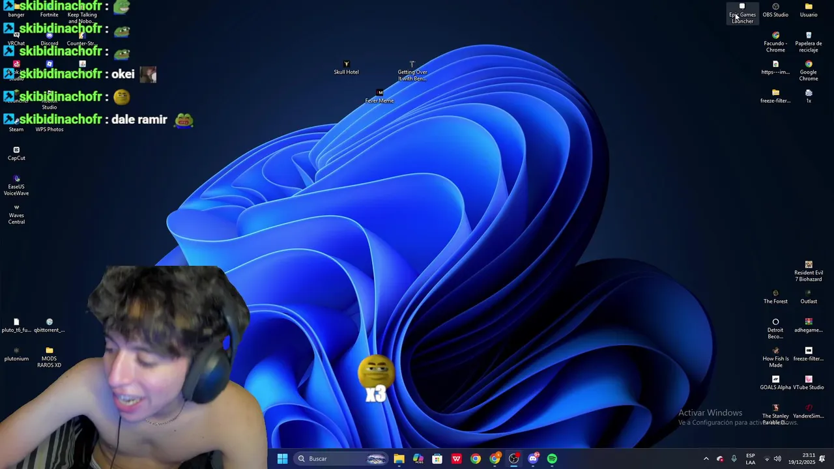Open the Fever Meme desktop shortcut
This screenshot has width=834, height=469.
tap(379, 96)
